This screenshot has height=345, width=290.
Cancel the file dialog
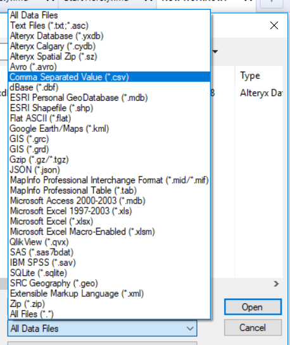click(x=253, y=328)
